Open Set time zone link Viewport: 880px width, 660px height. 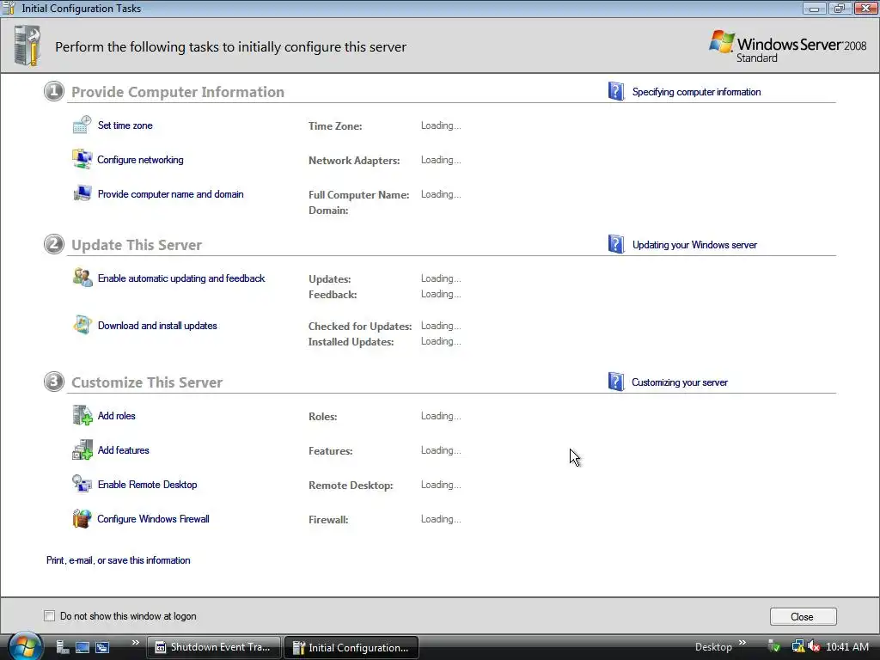(125, 125)
